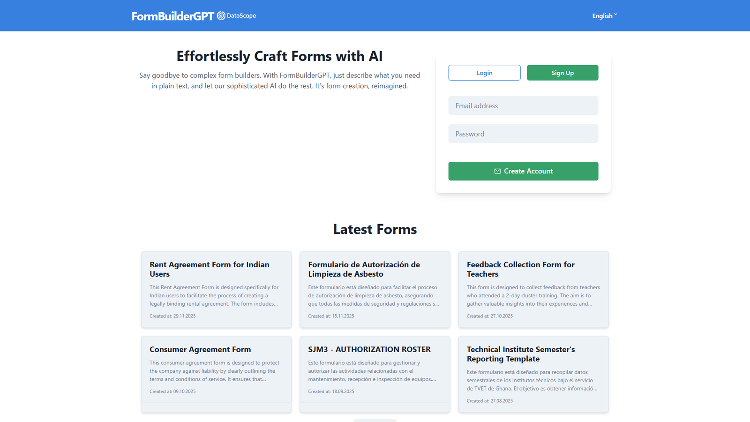Open Technical Institute Semester's Reporting Template
The height and width of the screenshot is (422, 750).
coord(533,374)
